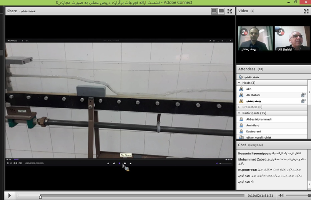Collapse the Hosts (3) group

(x=239, y=83)
